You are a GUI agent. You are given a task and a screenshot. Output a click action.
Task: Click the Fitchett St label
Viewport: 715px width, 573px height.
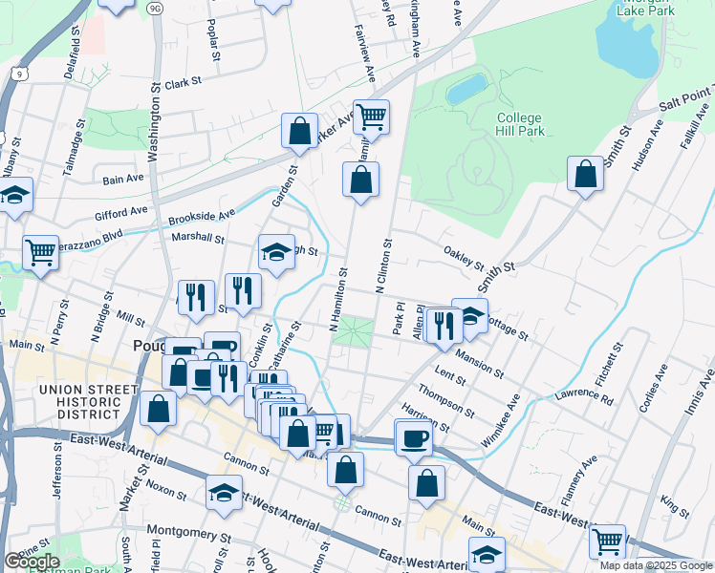pyautogui.click(x=609, y=365)
